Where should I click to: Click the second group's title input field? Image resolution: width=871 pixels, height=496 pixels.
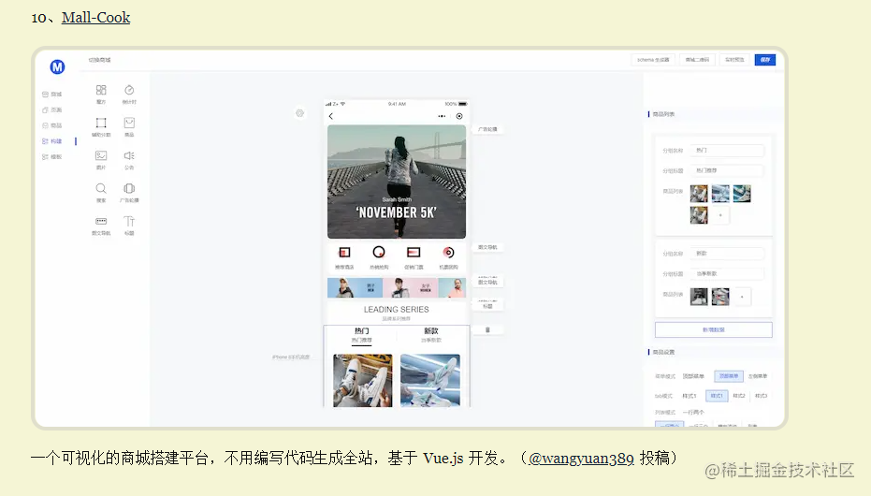click(x=727, y=274)
